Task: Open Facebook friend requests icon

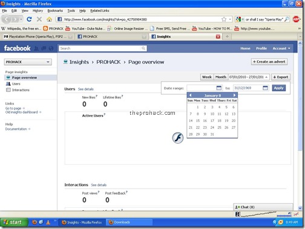Action: click(36, 48)
